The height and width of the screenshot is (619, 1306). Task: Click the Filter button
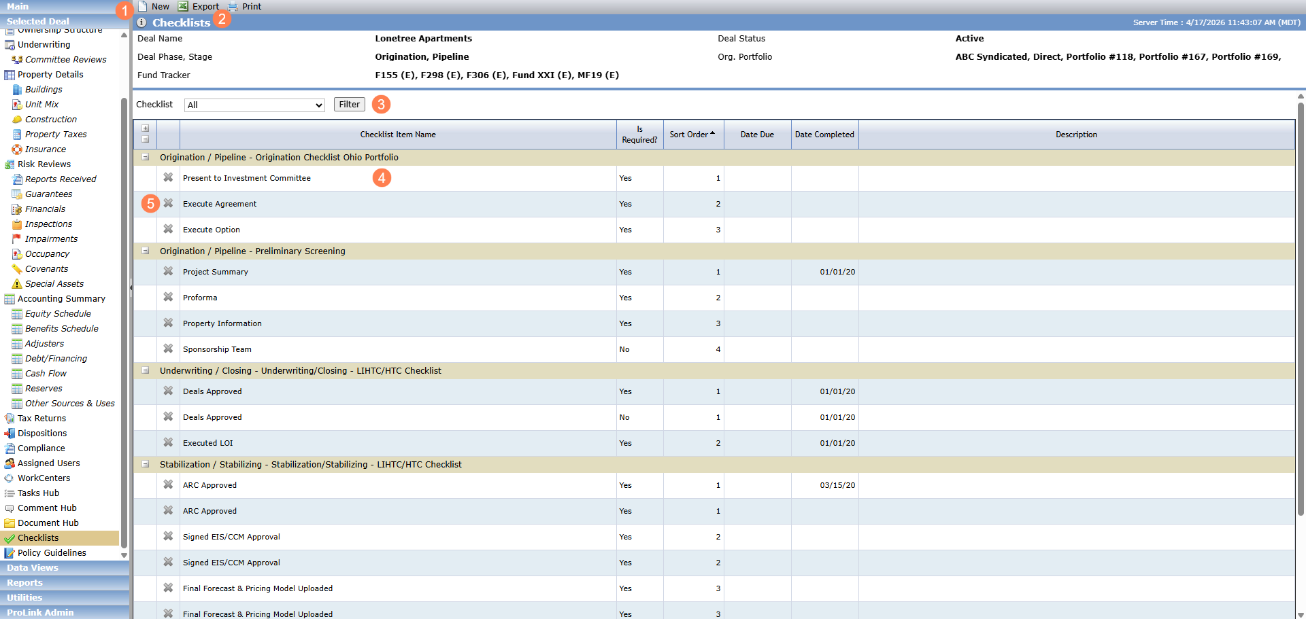(x=349, y=105)
